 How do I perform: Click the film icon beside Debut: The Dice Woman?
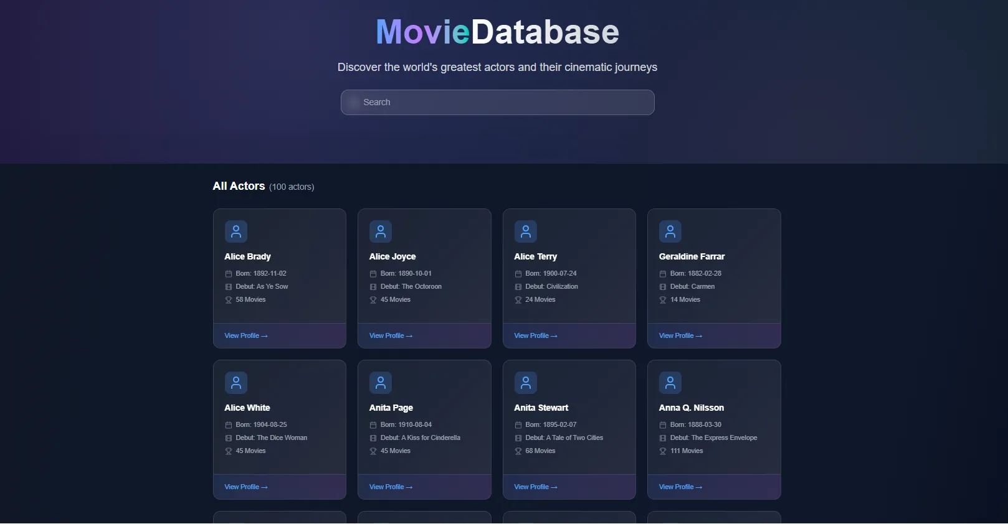[229, 438]
